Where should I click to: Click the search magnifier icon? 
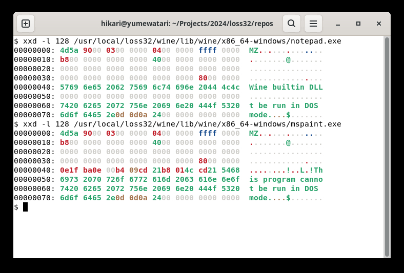click(291, 24)
